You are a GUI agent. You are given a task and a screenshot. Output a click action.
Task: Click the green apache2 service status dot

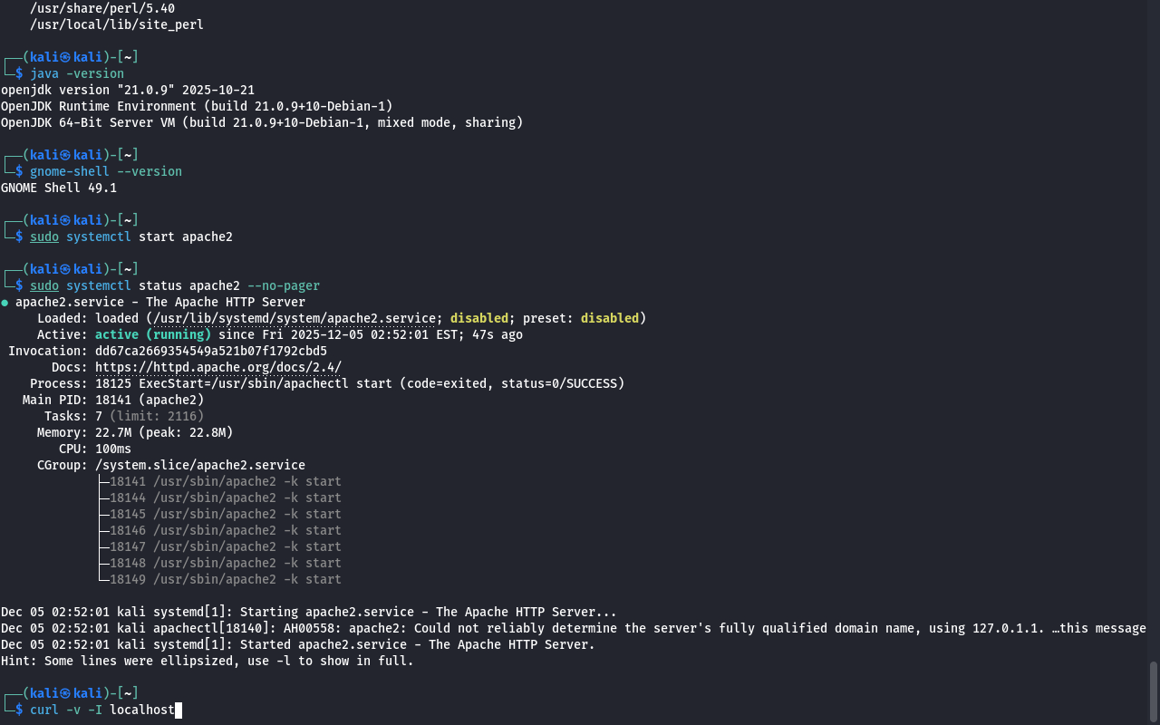[x=5, y=302]
